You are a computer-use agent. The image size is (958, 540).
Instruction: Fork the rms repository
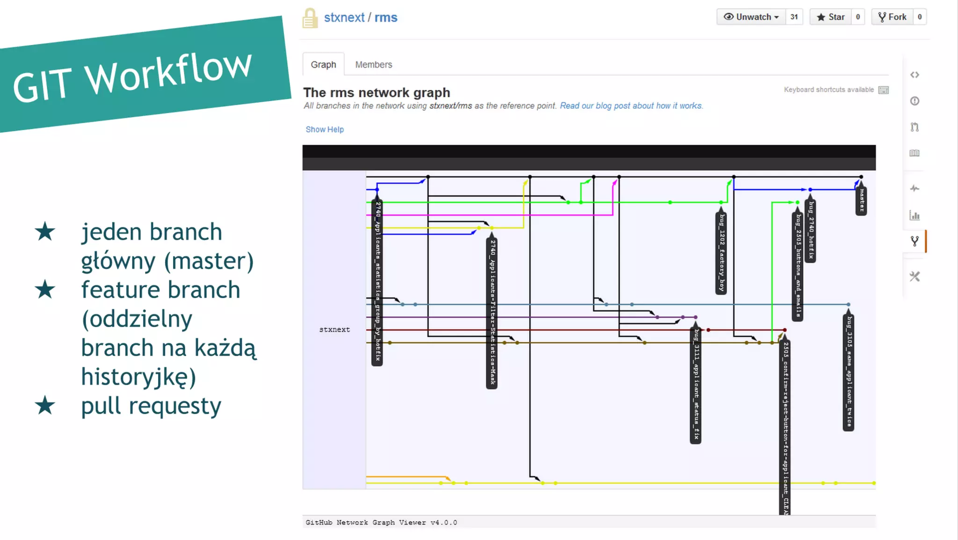click(x=892, y=17)
